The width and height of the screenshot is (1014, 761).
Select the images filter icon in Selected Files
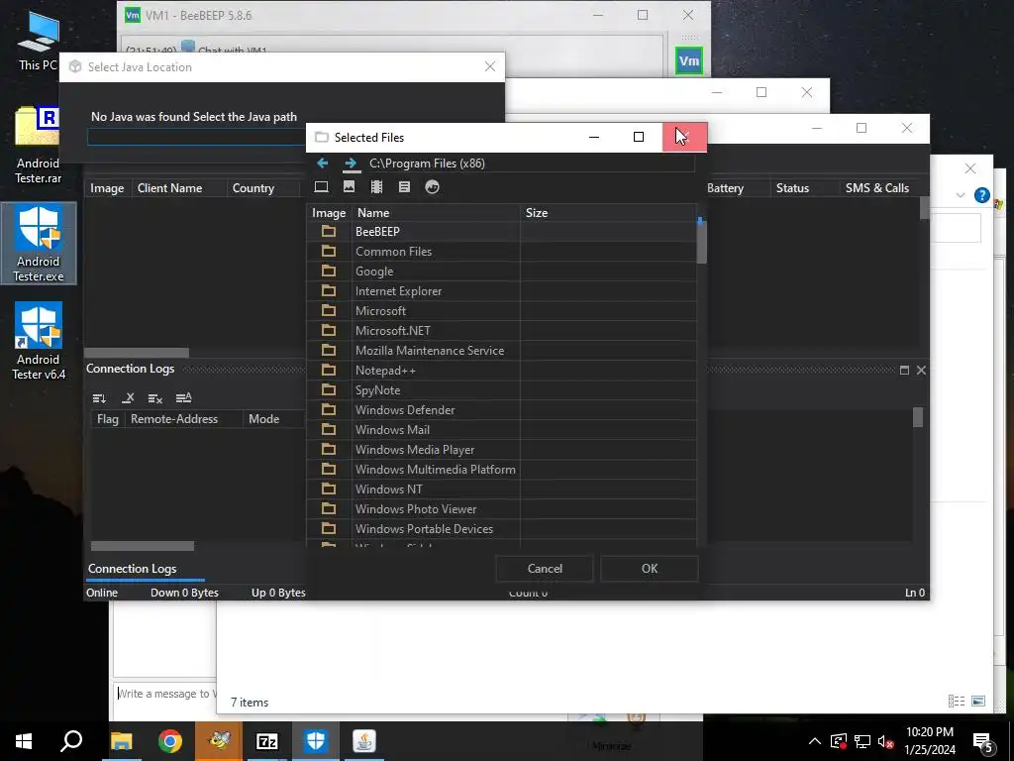tap(349, 187)
